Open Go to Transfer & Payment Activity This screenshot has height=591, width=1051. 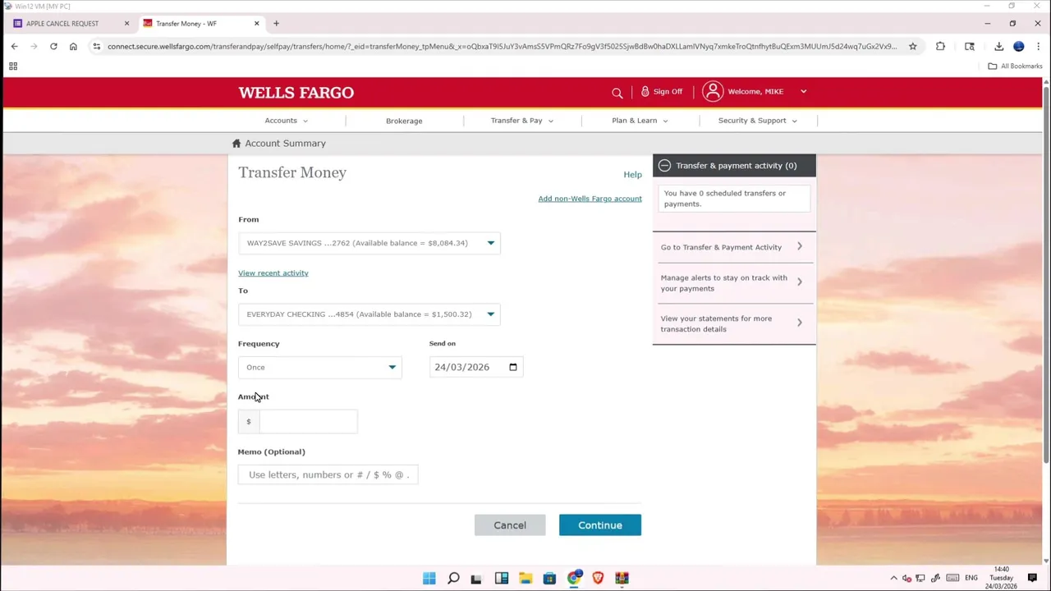coord(733,247)
